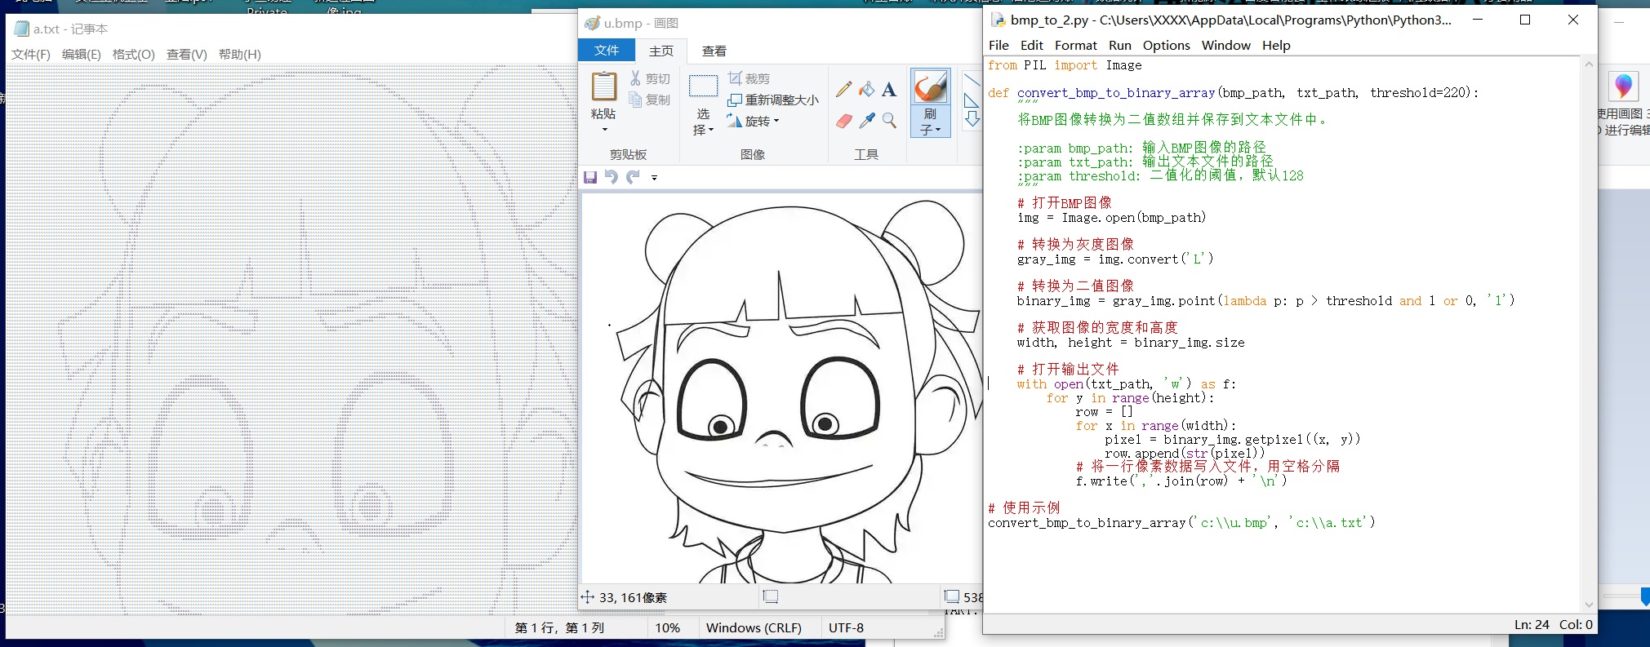Open the IDLE Options menu
1650x647 pixels.
(x=1167, y=46)
